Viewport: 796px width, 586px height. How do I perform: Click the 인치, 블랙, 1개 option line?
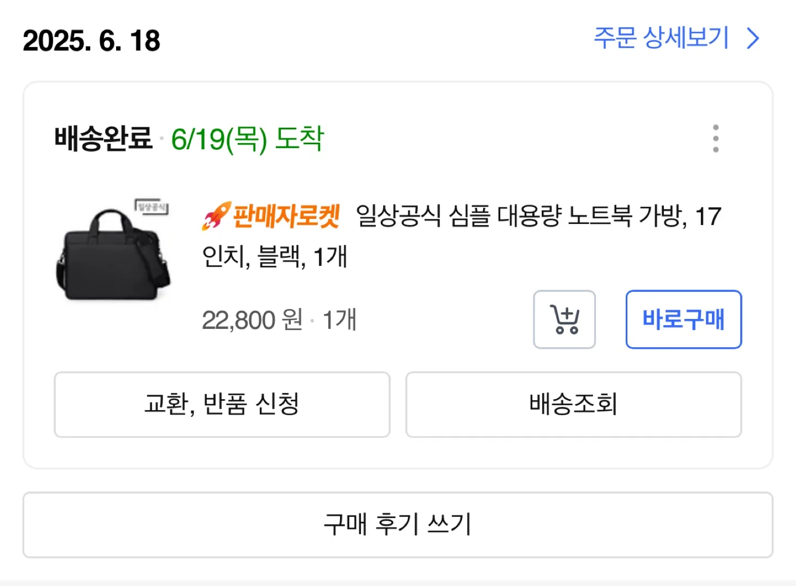[x=275, y=257]
